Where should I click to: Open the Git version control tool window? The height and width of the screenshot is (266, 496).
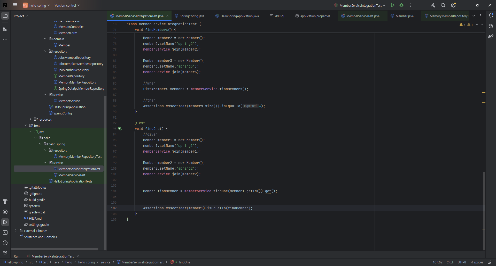(5, 253)
